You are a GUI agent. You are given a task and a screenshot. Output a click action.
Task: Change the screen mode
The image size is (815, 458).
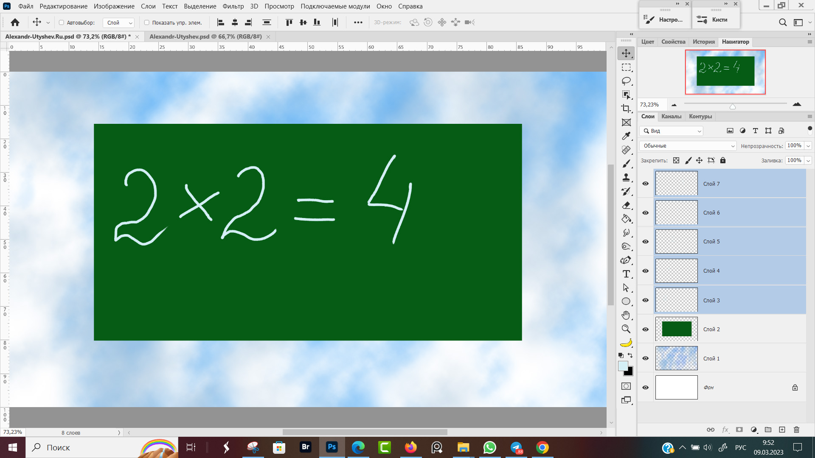point(626,400)
